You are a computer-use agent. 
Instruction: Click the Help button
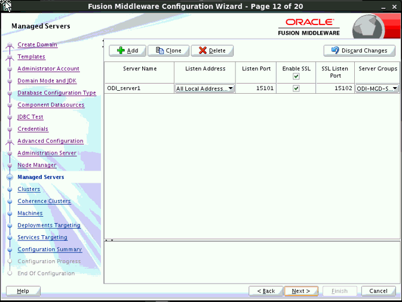(x=23, y=291)
